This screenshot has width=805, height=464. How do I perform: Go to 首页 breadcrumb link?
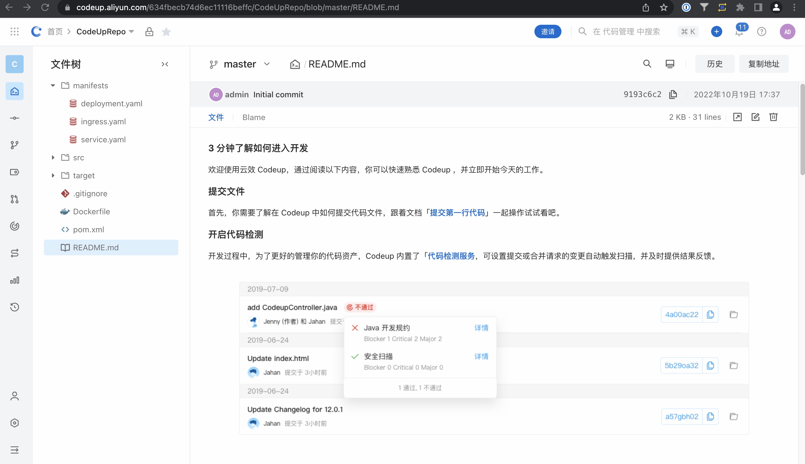point(55,31)
